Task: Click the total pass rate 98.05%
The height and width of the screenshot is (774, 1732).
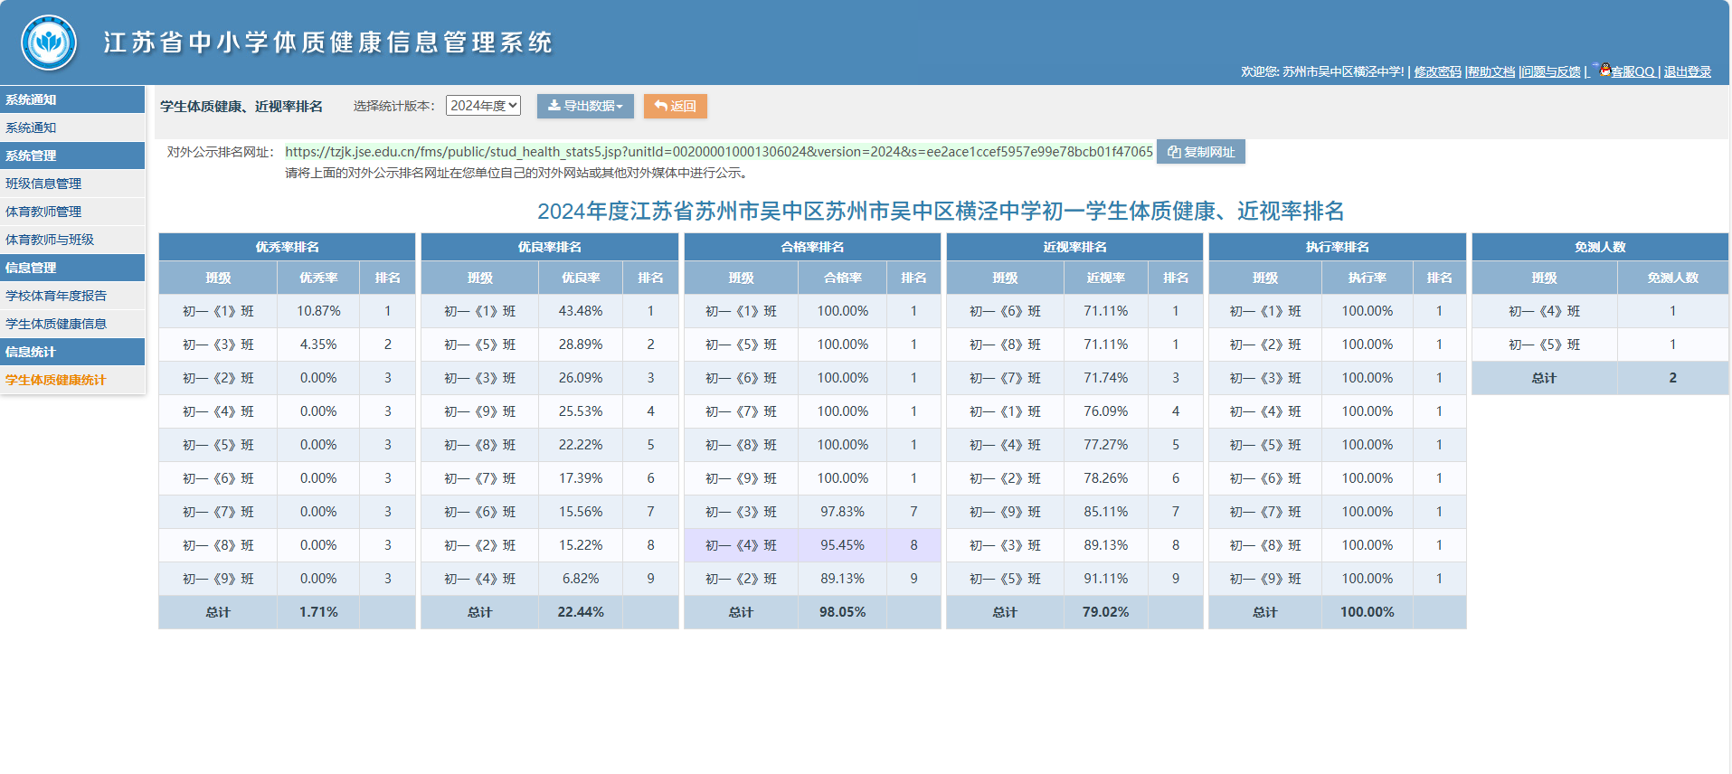Action: click(843, 612)
